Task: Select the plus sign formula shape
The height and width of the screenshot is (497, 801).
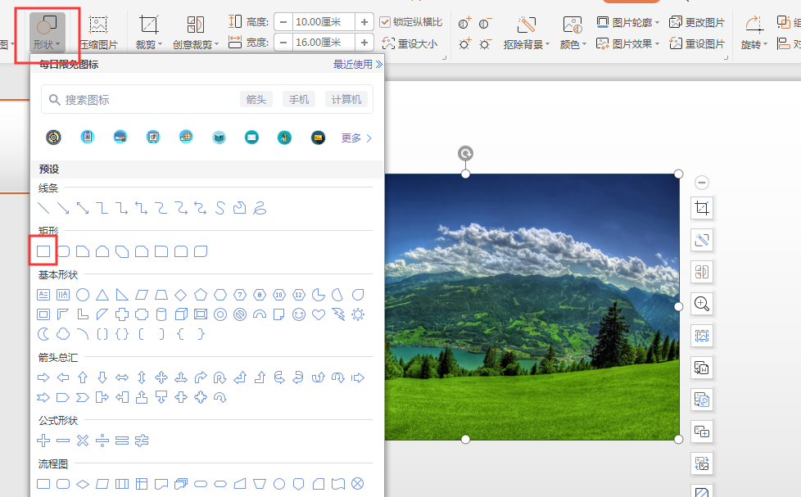Action: point(43,441)
